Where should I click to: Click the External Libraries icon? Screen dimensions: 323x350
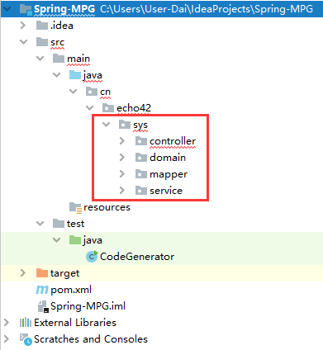point(26,323)
